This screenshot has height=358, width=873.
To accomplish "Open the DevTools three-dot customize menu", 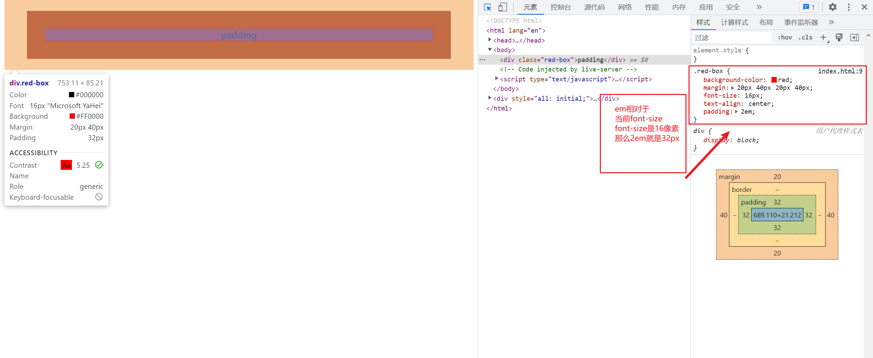I will click(849, 7).
